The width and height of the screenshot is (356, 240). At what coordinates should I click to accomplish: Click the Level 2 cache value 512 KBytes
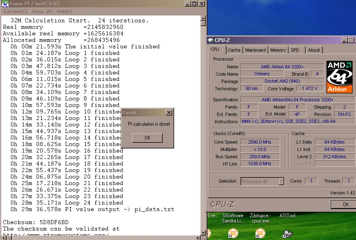click(334, 157)
